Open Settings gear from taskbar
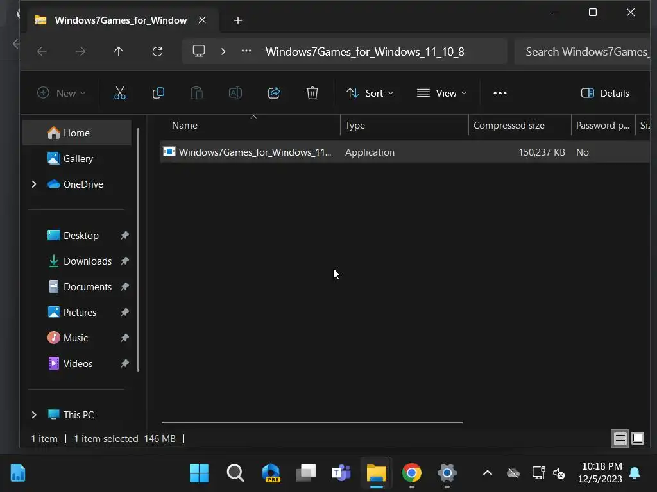Screen dimensions: 657x492 tap(447, 473)
